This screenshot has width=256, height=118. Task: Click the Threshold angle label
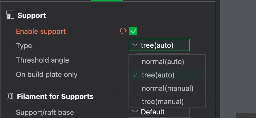(x=42, y=60)
